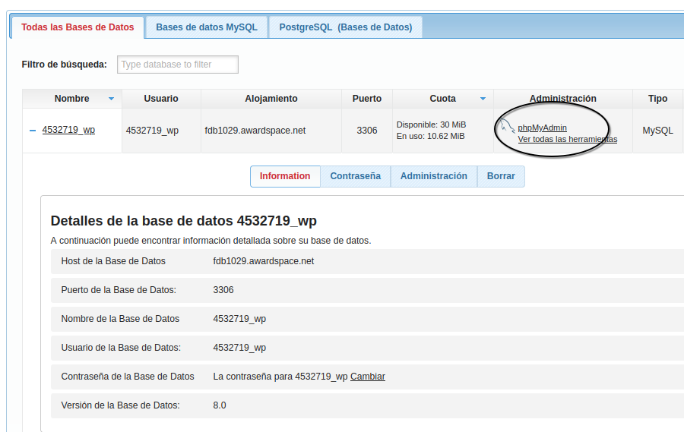684x432 pixels.
Task: Open the Administración sub-tab below the table
Action: [x=433, y=176]
